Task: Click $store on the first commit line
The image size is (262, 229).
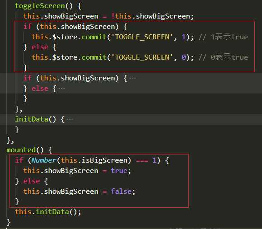Action: [x=65, y=37]
